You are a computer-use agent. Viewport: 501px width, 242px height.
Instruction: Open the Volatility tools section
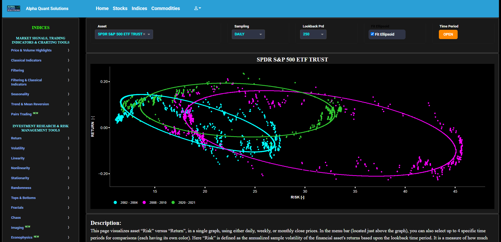point(40,148)
